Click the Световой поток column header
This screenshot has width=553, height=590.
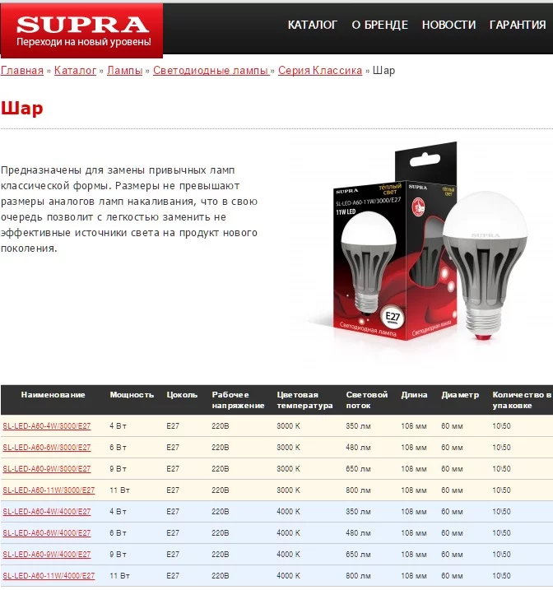(x=367, y=400)
